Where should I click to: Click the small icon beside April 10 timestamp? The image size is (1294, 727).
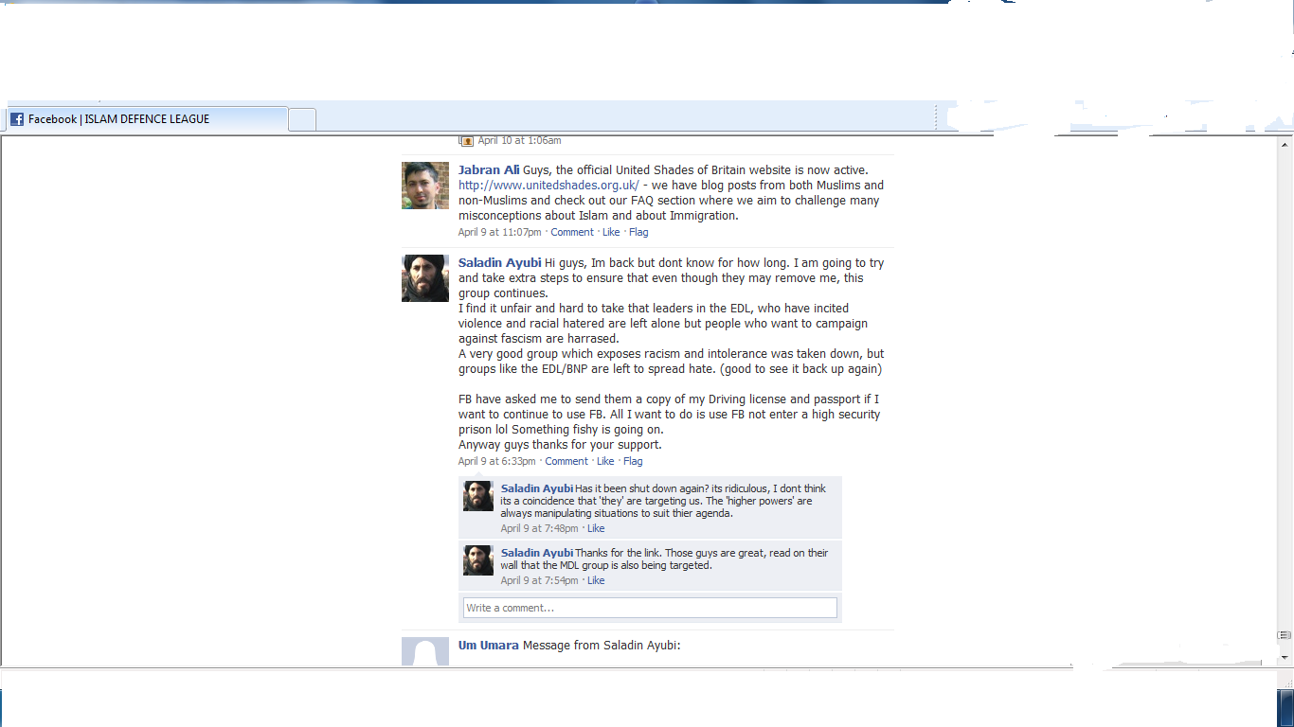tap(466, 140)
